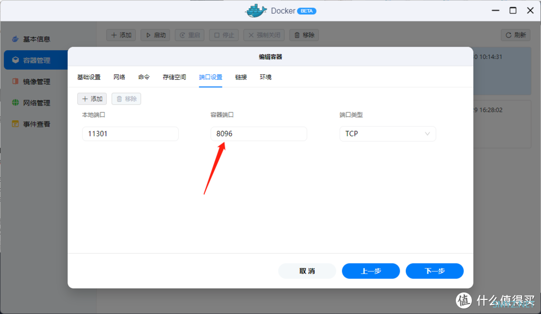
Task: Maximize the Docker window
Action: point(513,11)
